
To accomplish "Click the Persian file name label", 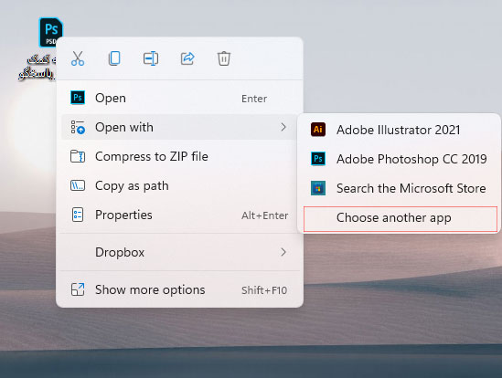I will point(37,67).
